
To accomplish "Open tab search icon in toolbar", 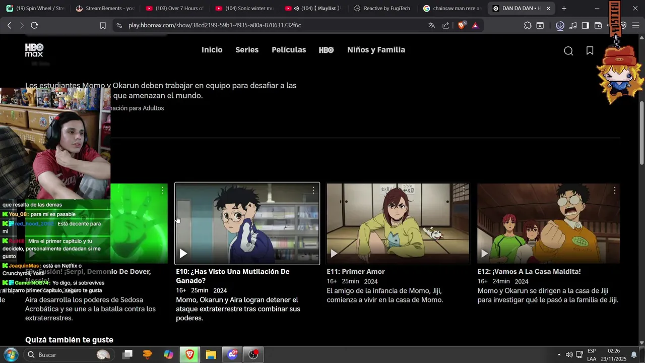I will coord(540,25).
